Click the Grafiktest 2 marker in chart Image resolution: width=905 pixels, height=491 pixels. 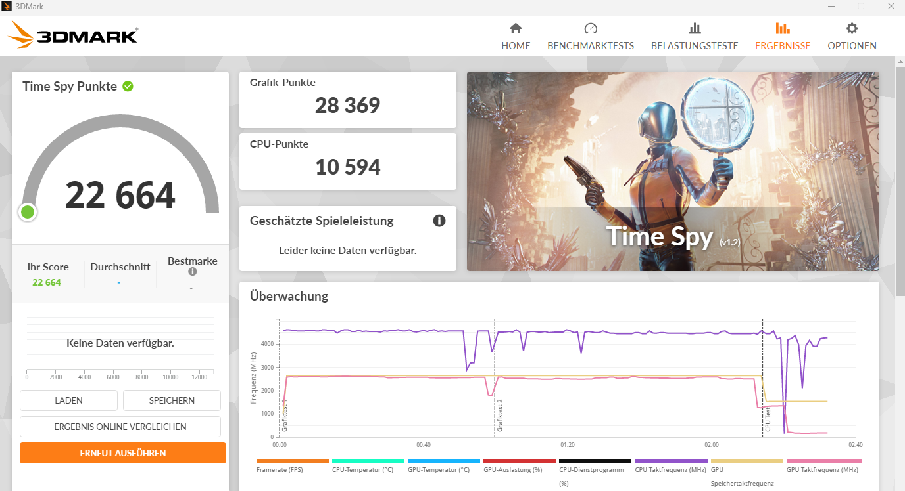pyautogui.click(x=500, y=415)
